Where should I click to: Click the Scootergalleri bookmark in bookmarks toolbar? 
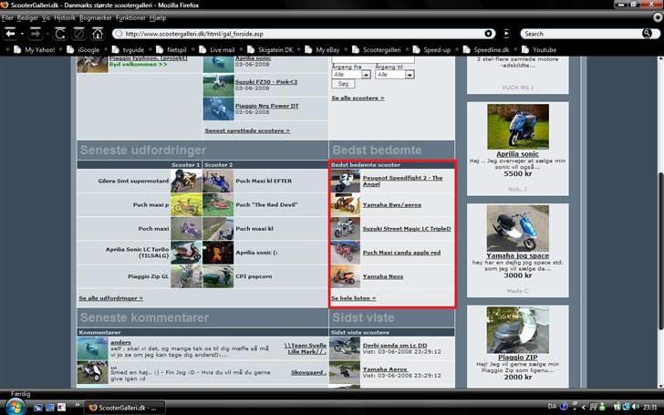pyautogui.click(x=387, y=49)
